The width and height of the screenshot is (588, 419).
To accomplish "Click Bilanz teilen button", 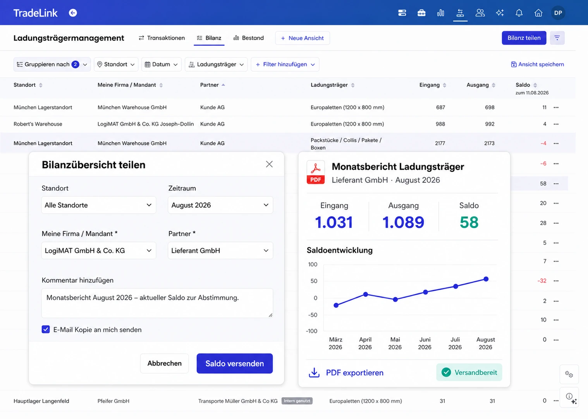I will 524,38.
